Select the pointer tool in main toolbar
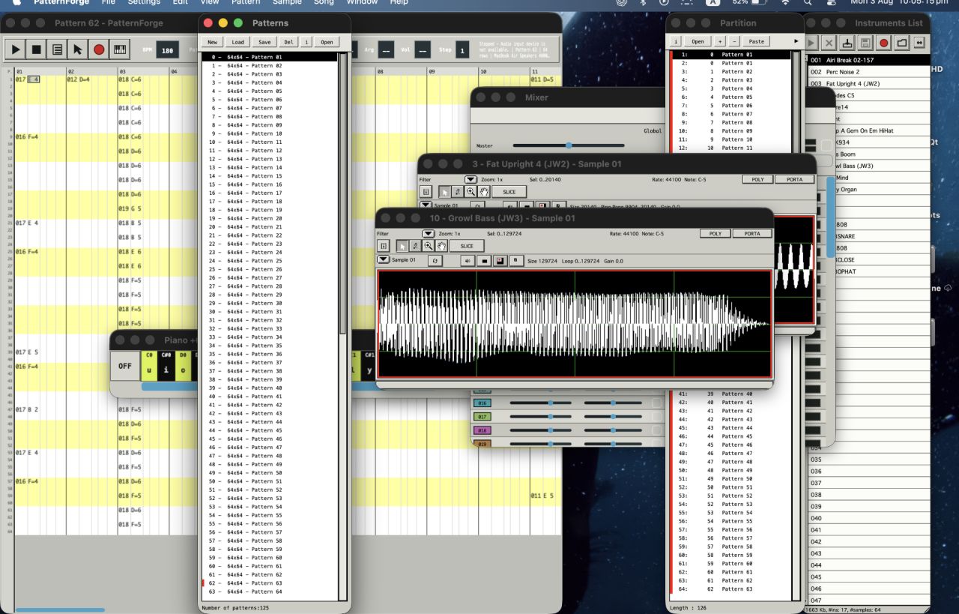Screen dimensions: 959x614 [x=78, y=49]
